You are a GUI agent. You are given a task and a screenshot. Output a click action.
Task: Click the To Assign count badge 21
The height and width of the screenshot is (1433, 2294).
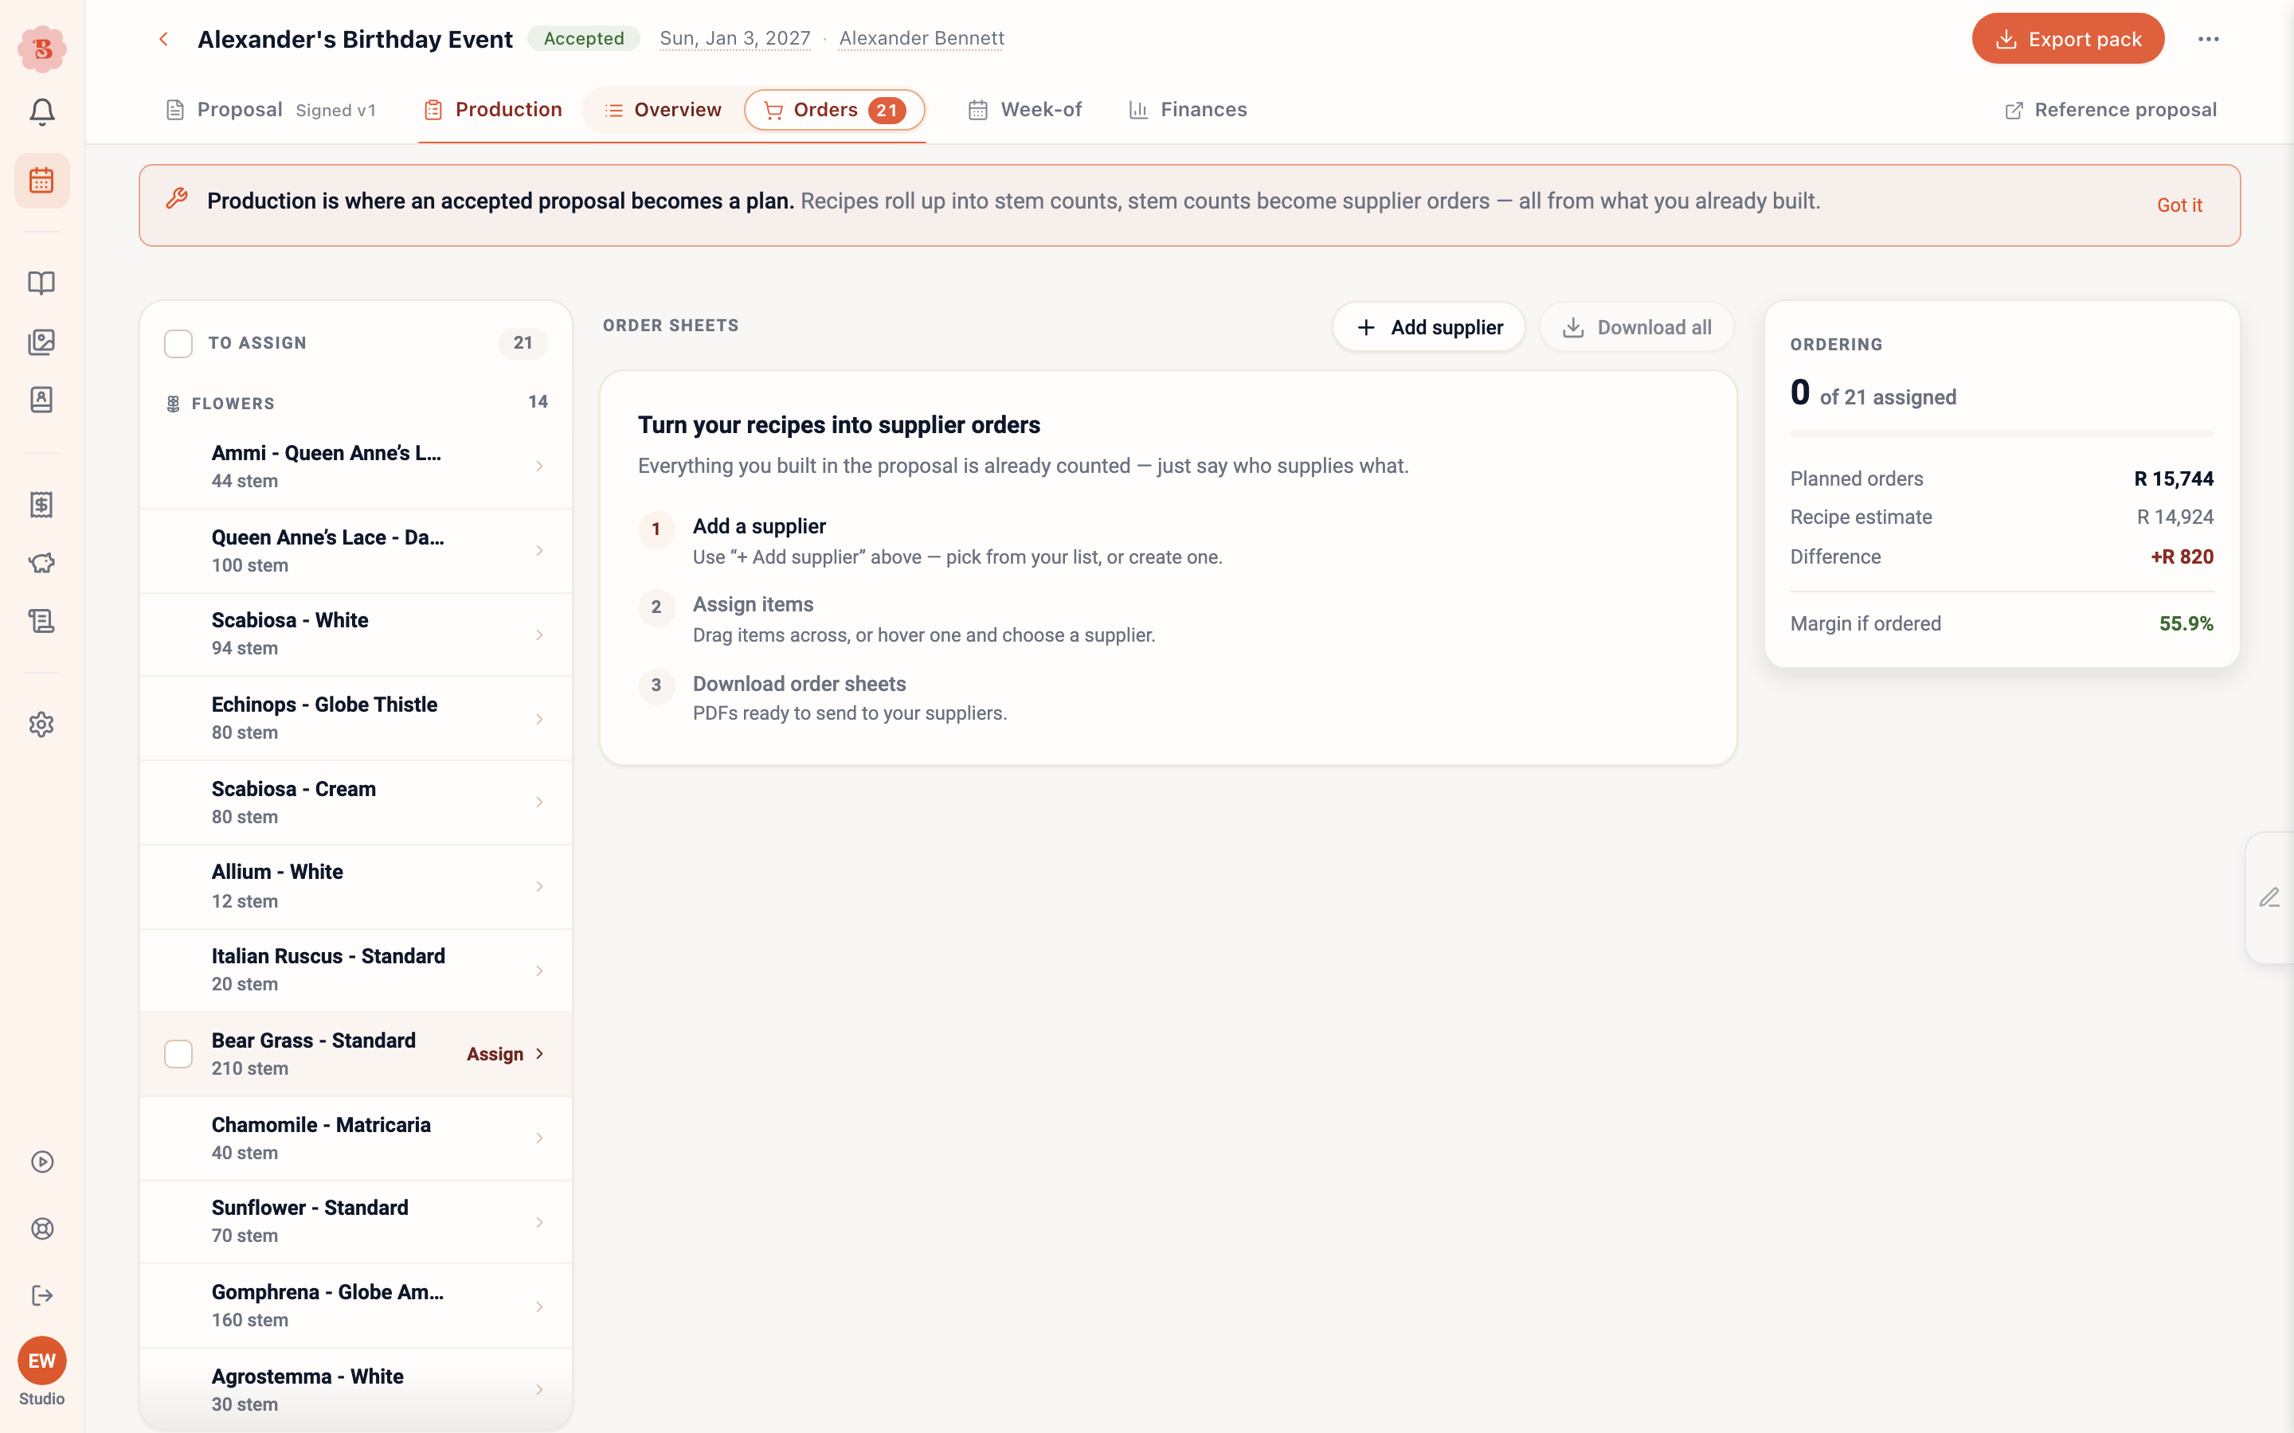(x=523, y=343)
